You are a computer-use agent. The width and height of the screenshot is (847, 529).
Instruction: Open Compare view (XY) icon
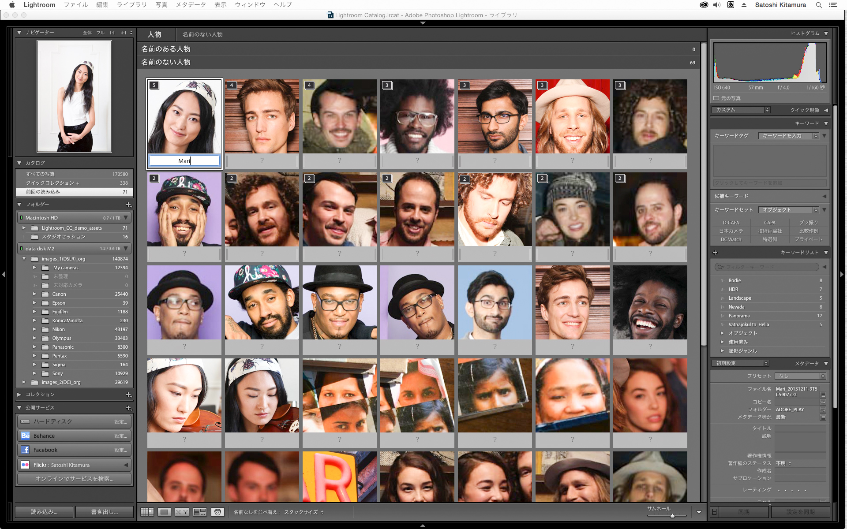click(182, 512)
